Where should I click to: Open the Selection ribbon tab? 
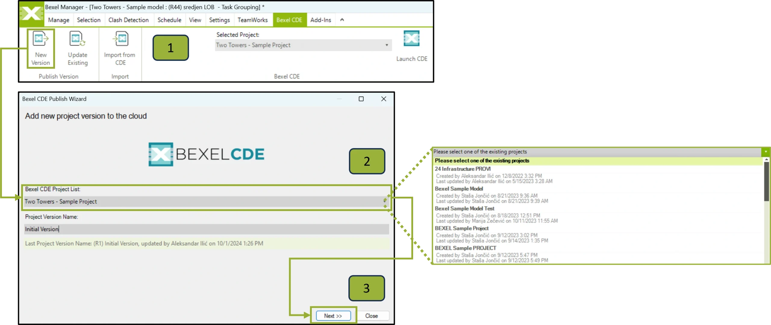[x=89, y=20]
